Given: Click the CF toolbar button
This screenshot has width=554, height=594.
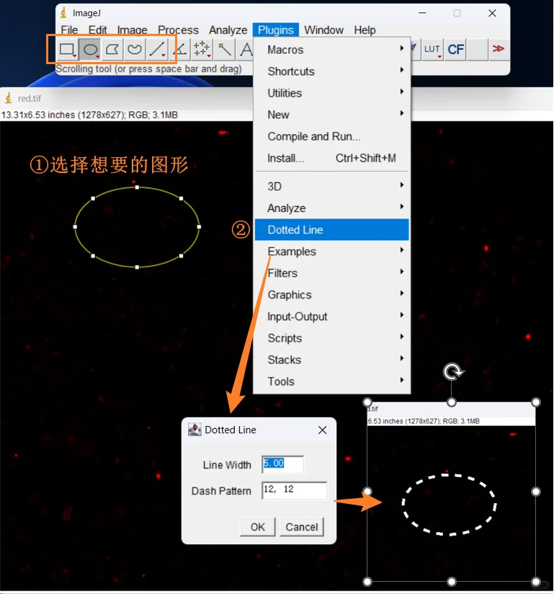Looking at the screenshot, I should 455,49.
